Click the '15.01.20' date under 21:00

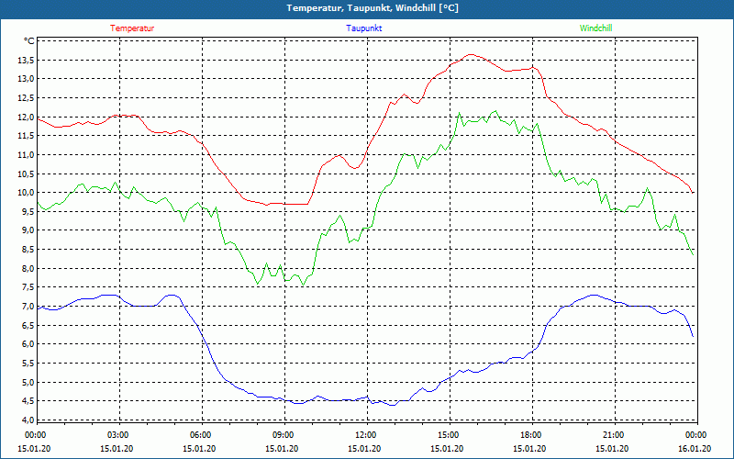click(x=613, y=449)
